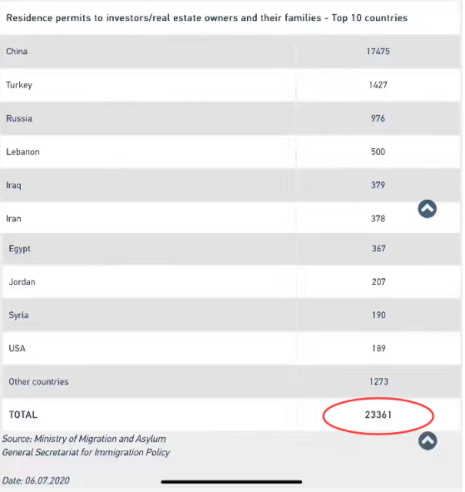Click the table title about residence permits

point(207,17)
